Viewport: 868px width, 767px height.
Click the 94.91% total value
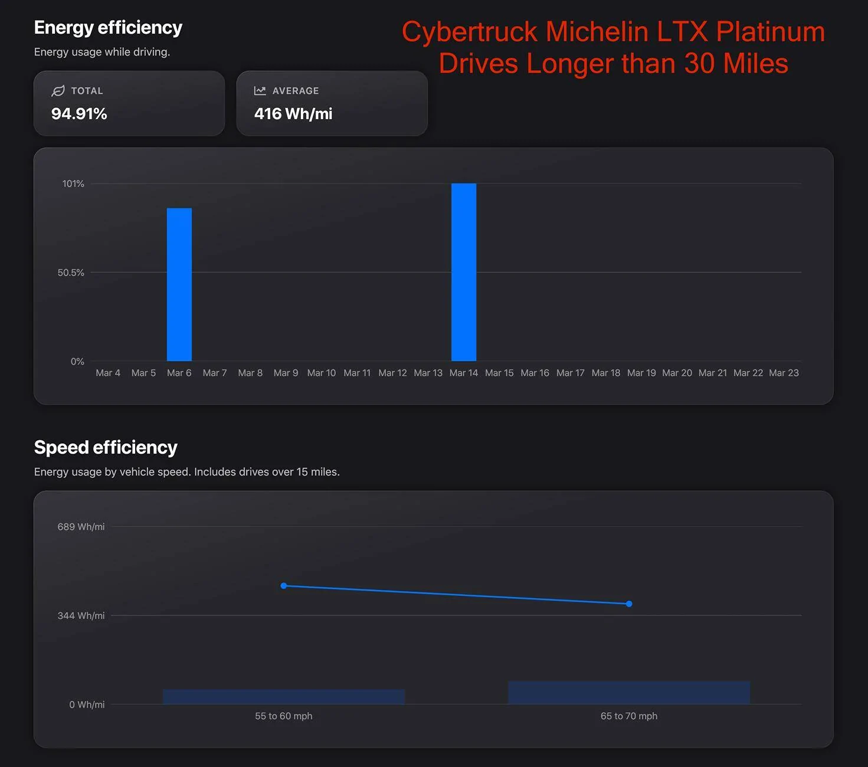click(x=79, y=114)
